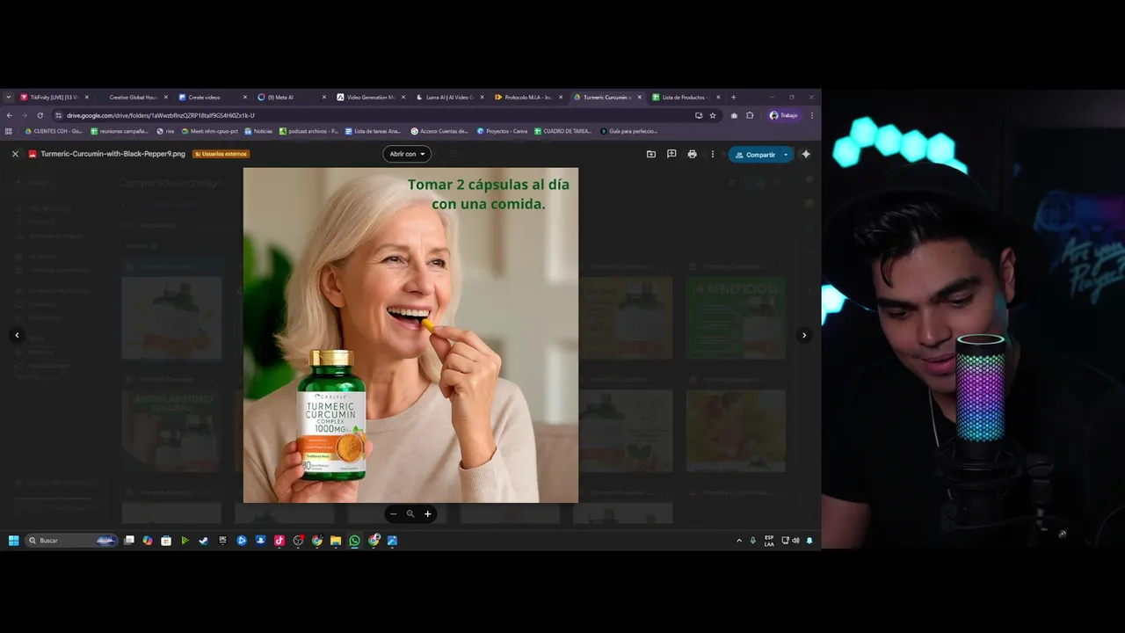Open Microsoft Store from the taskbar
This screenshot has width=1125, height=633.
(x=166, y=541)
